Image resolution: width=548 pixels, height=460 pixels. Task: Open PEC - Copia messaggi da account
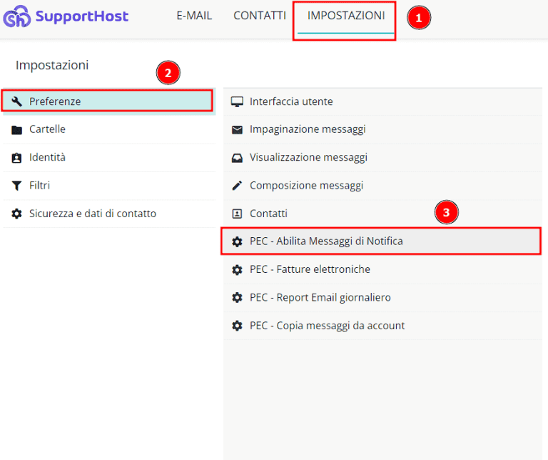click(x=327, y=326)
